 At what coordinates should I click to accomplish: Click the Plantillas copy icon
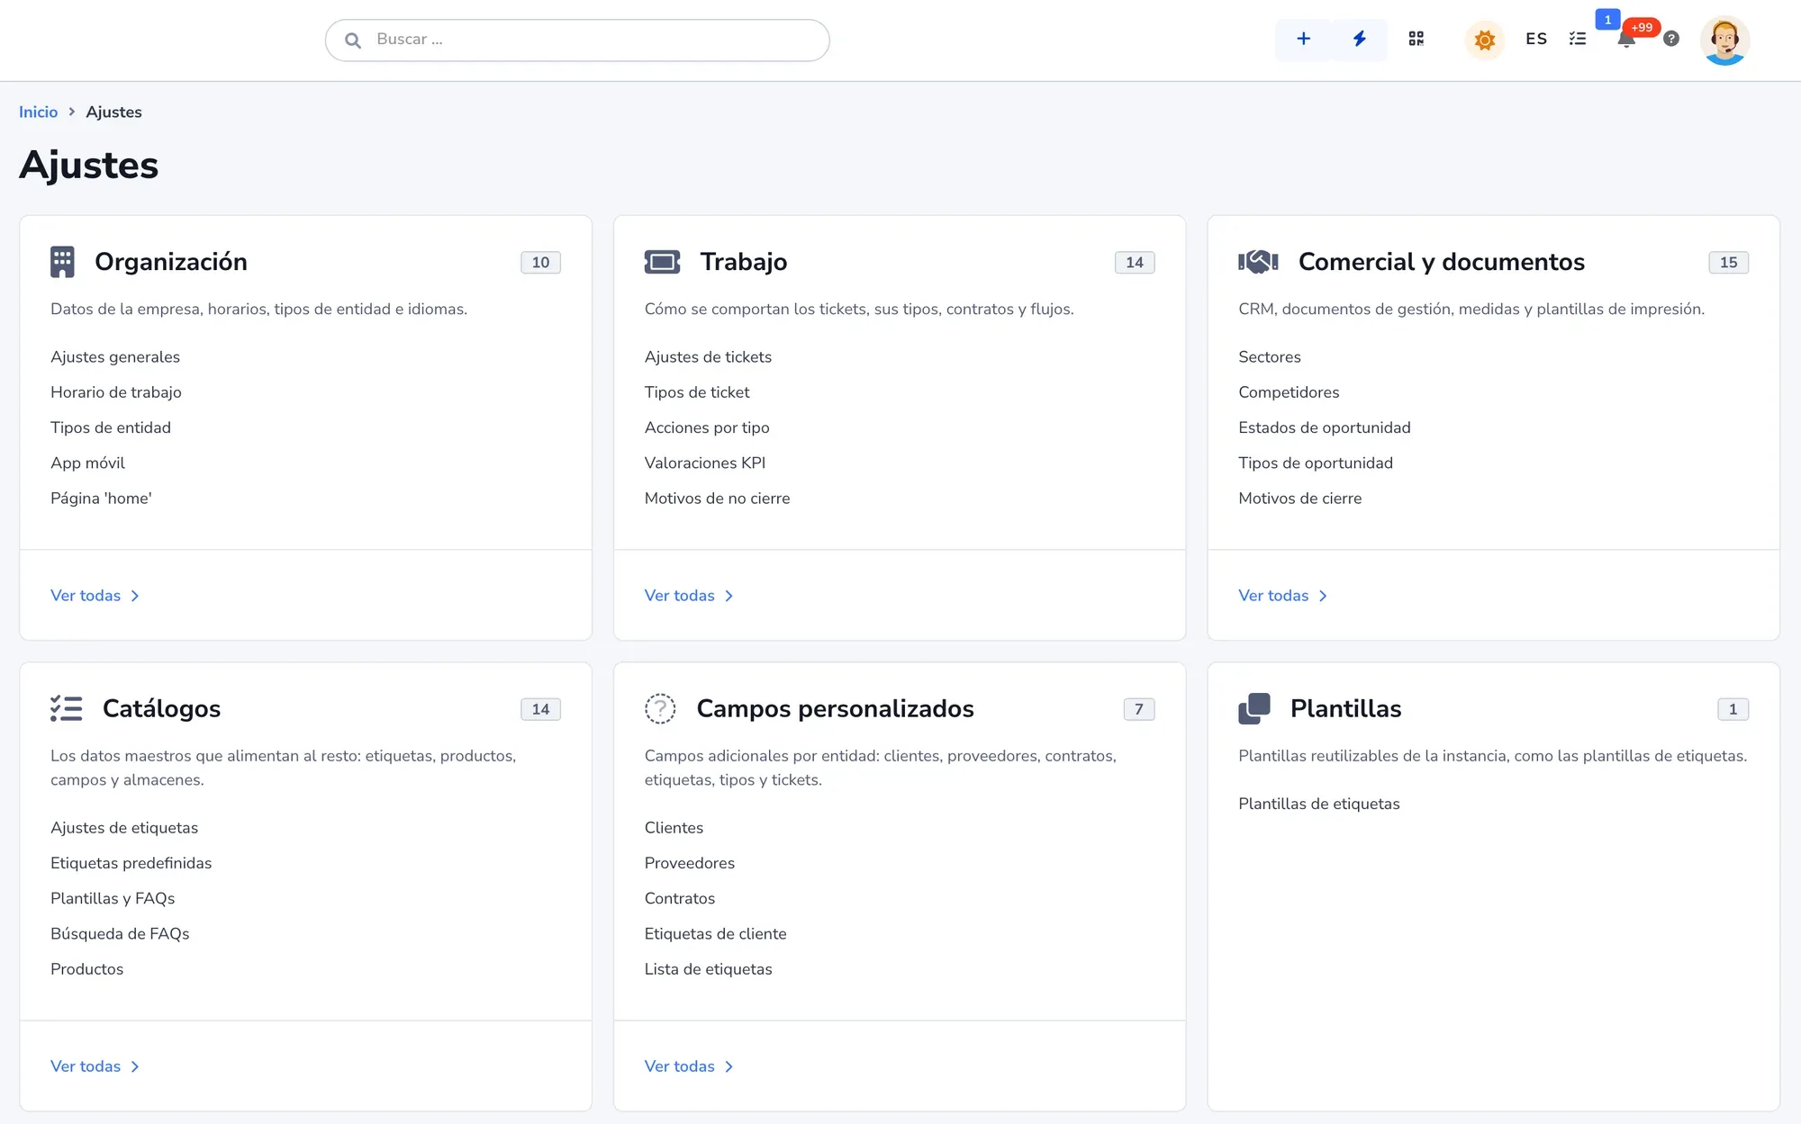[1253, 709]
